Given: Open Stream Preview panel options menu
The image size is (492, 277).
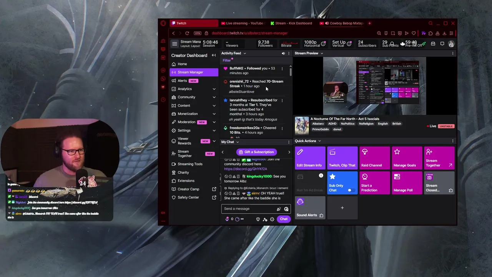Looking at the screenshot, I should pyautogui.click(x=453, y=53).
